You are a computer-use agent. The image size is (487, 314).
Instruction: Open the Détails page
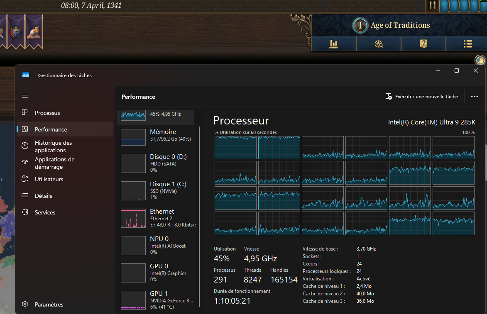click(x=65, y=196)
